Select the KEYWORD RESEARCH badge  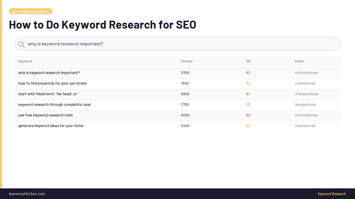pyautogui.click(x=30, y=11)
